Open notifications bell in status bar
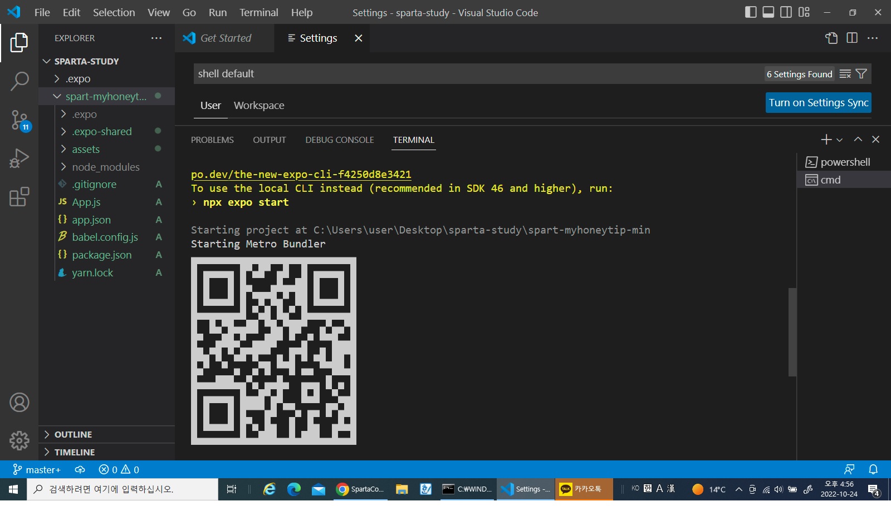 pyautogui.click(x=873, y=470)
